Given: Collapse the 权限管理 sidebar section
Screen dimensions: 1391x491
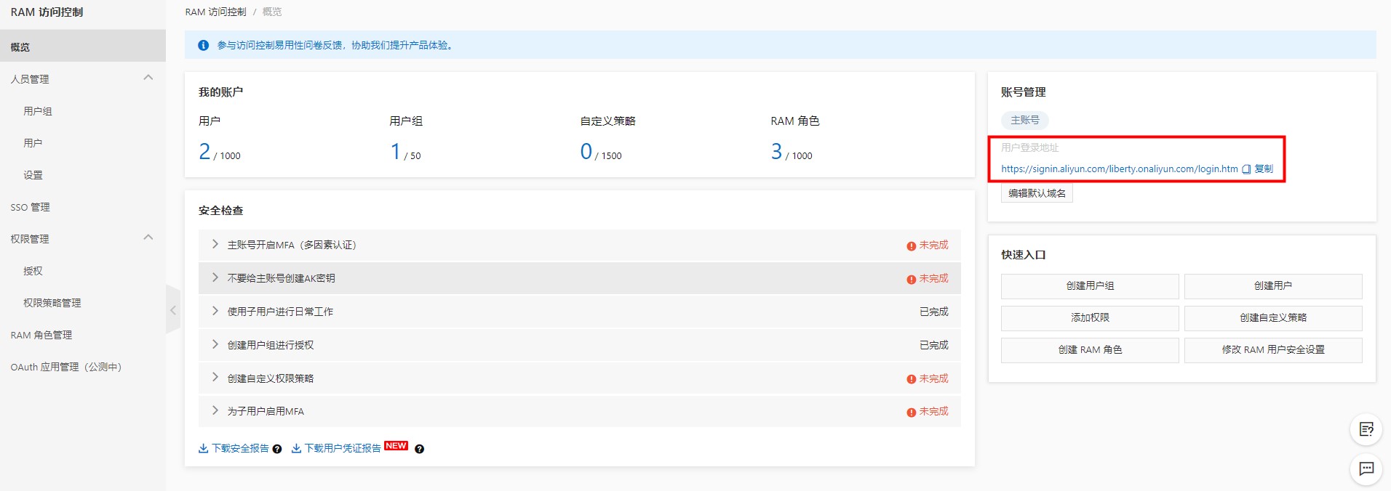Looking at the screenshot, I should (x=148, y=238).
